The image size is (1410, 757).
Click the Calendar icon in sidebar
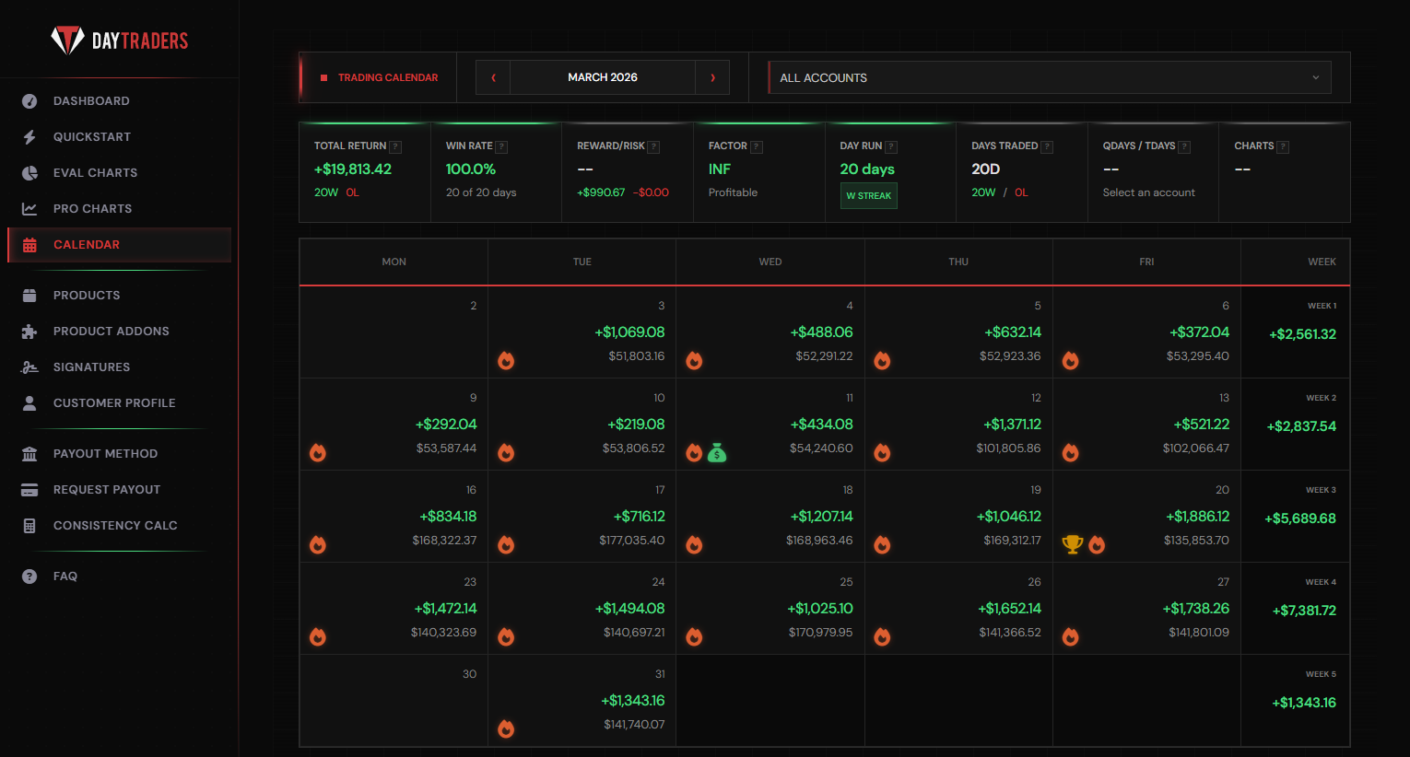pos(29,245)
